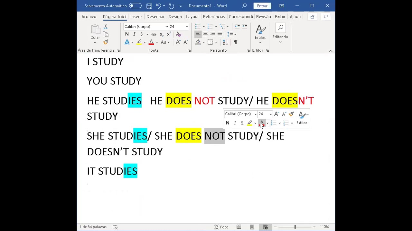412x231 pixels.
Task: Adjust the zoom slider in status bar
Action: pos(295,227)
